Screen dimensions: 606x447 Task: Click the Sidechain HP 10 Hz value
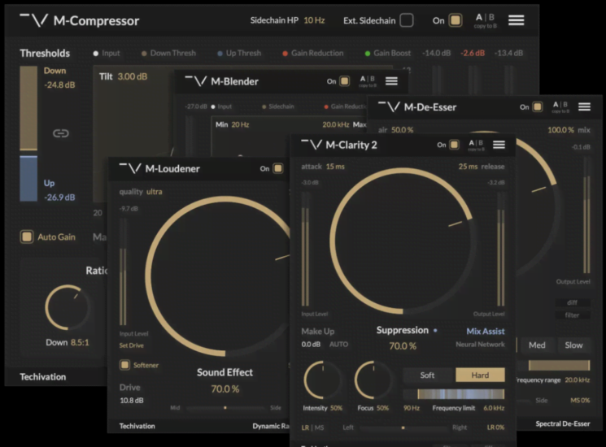[314, 20]
